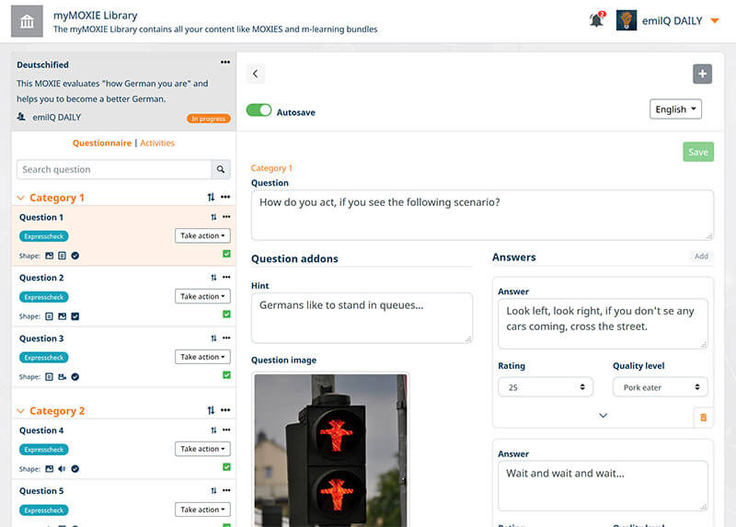
Task: Click Question 5 reorder arrows
Action: click(213, 490)
